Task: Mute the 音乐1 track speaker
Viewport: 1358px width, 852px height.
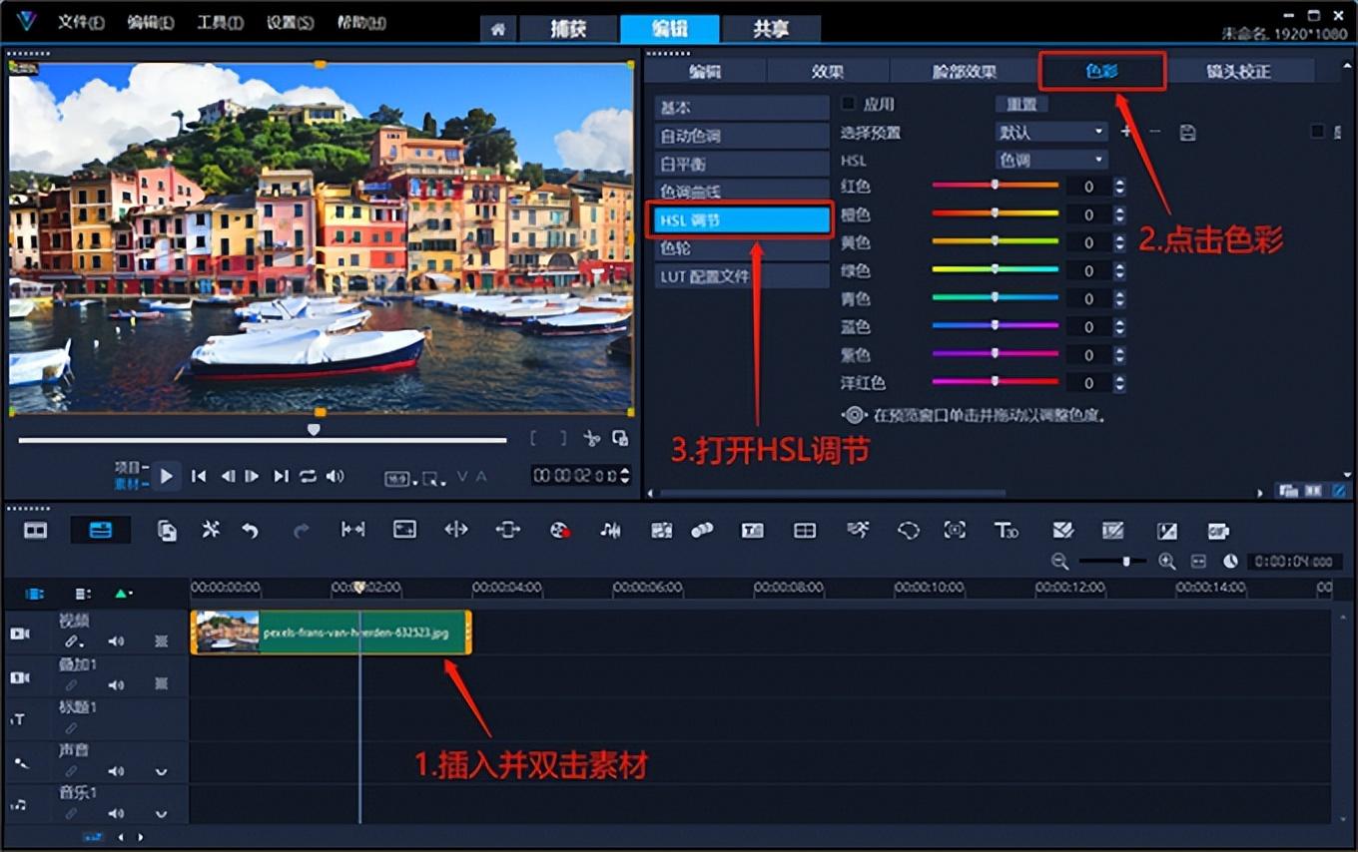Action: (x=116, y=814)
